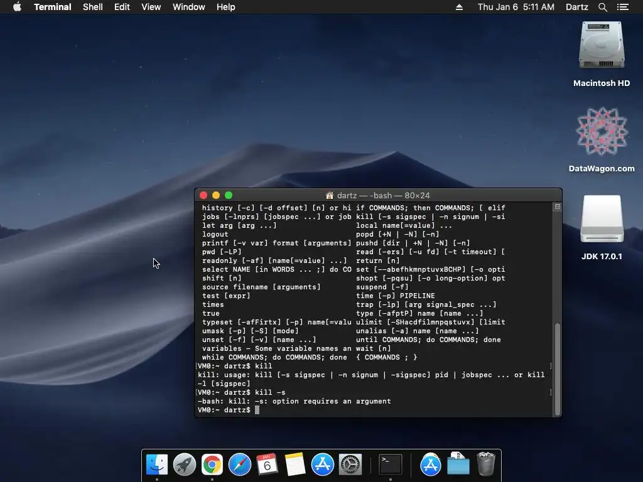Click the date and time in menu bar
Viewport: 643px width, 482px height.
516,7
